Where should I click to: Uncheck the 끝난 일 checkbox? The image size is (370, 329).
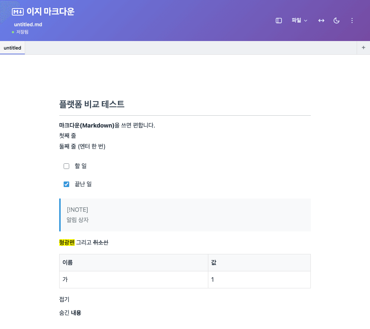pyautogui.click(x=66, y=184)
